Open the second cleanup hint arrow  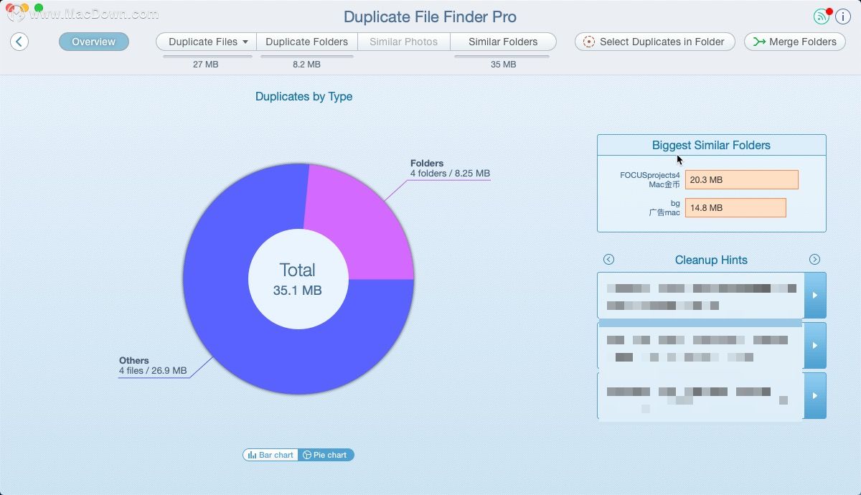[x=815, y=345]
